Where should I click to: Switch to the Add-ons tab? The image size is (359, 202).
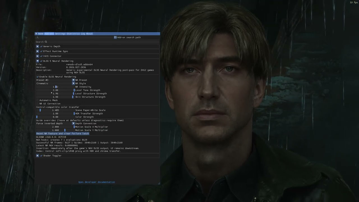point(49,34)
